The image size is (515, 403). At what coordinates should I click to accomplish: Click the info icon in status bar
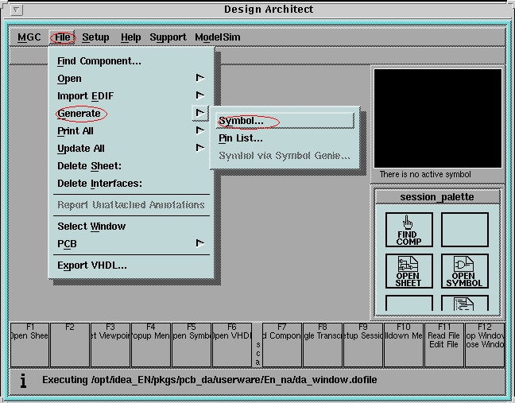23,381
